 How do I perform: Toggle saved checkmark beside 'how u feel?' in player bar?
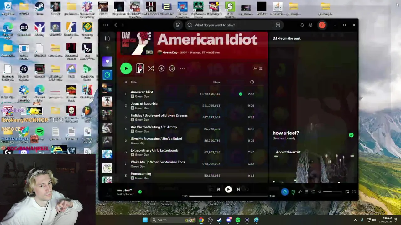coord(140,192)
